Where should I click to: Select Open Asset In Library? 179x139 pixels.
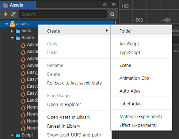(74, 117)
